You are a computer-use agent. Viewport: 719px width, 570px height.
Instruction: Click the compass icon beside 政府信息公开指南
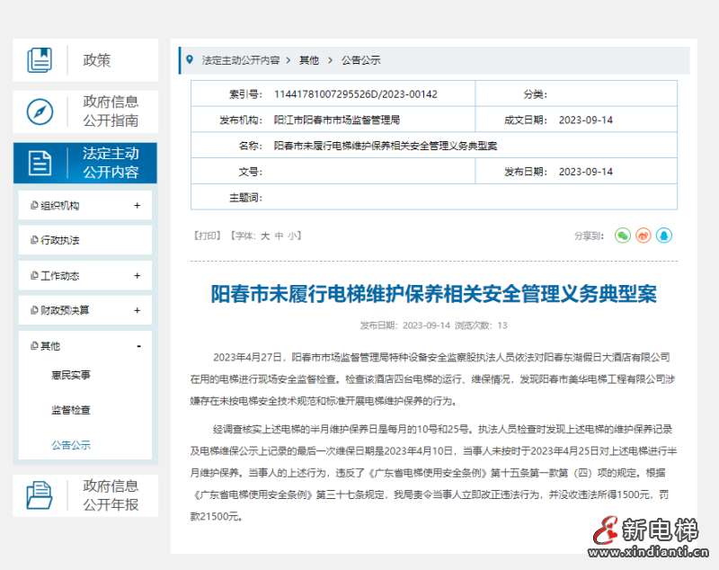tap(40, 111)
